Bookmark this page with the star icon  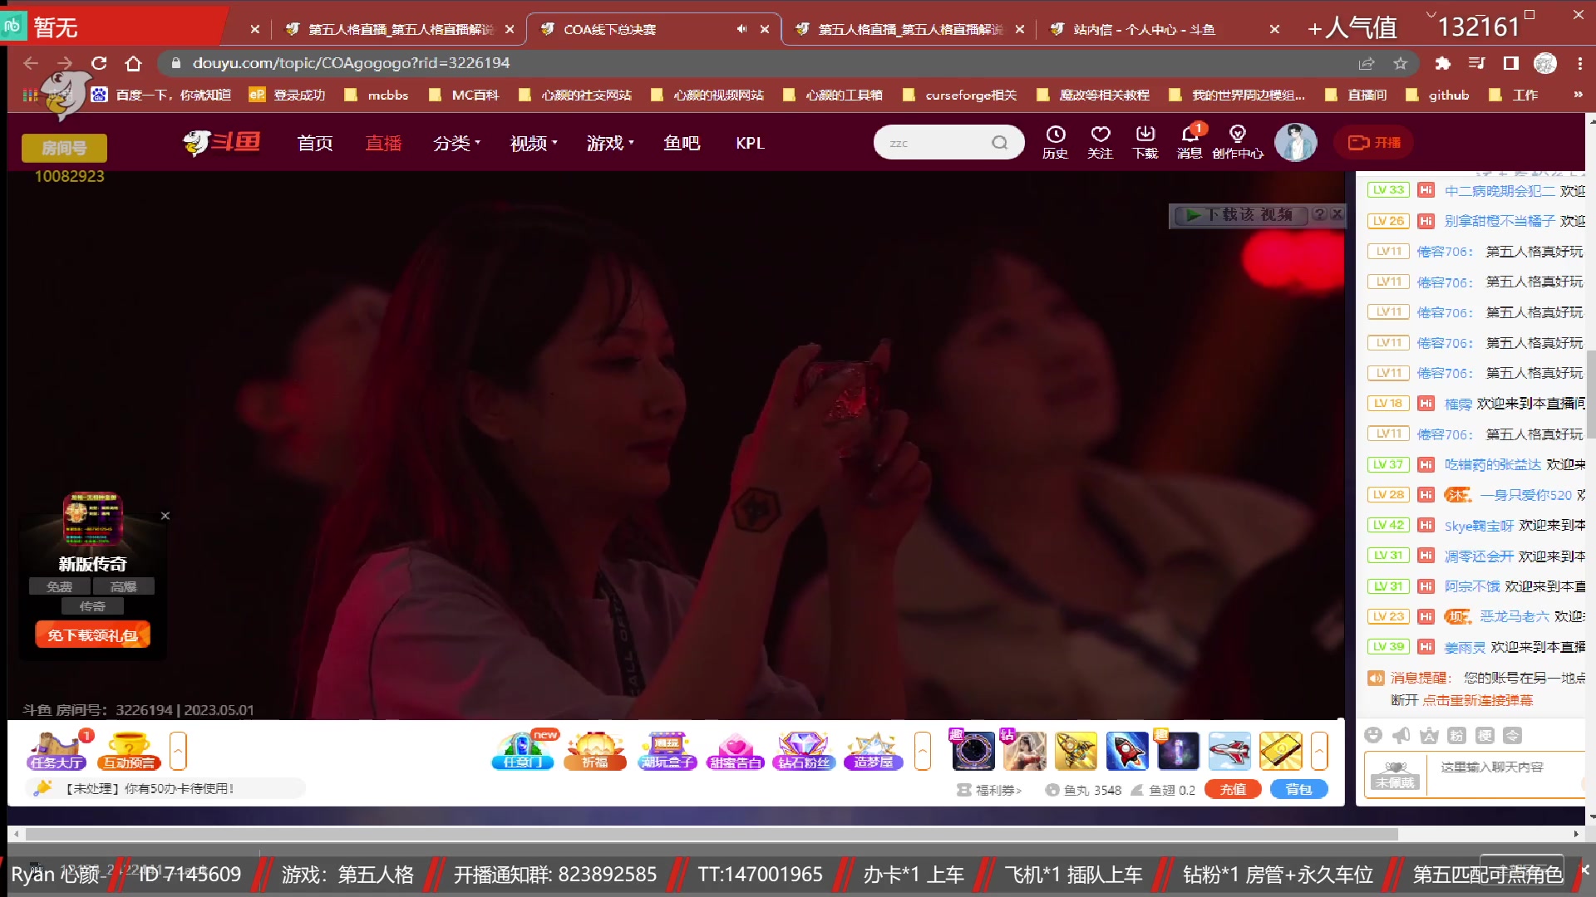tap(1401, 63)
